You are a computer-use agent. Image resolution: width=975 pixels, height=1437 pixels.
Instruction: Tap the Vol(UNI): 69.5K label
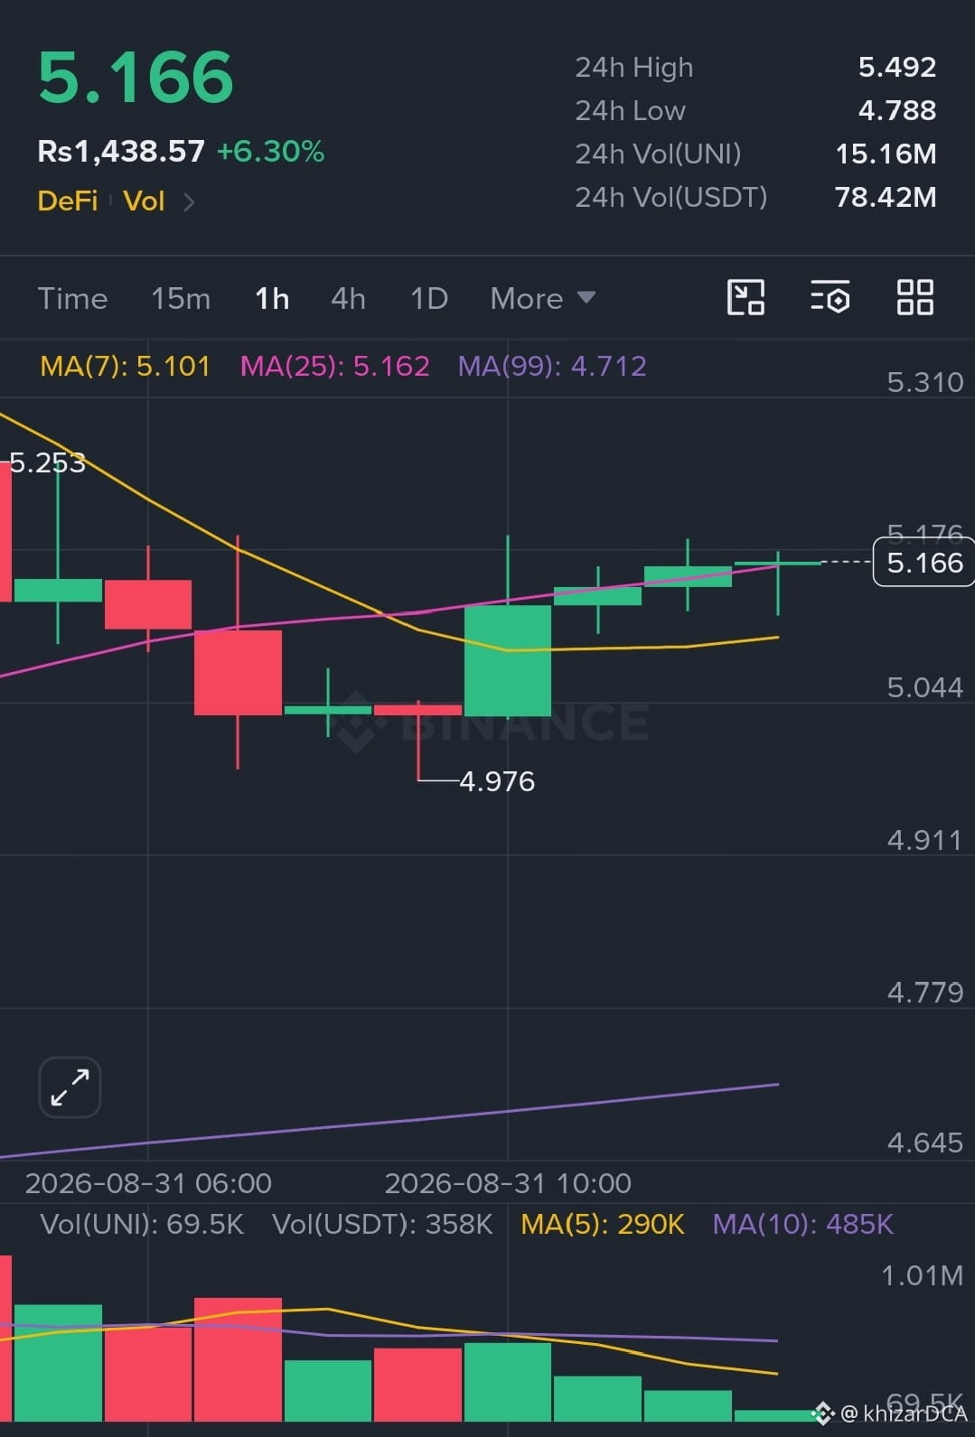coord(142,1224)
